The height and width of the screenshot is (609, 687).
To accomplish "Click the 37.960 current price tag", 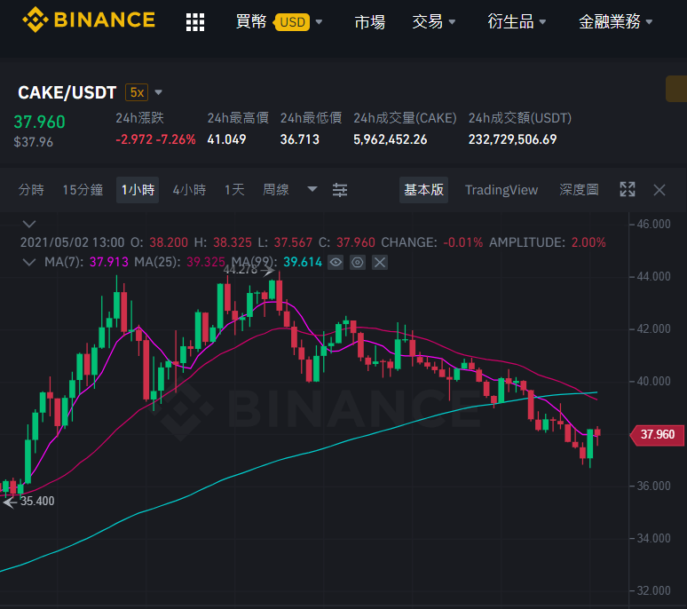I will tap(657, 435).
